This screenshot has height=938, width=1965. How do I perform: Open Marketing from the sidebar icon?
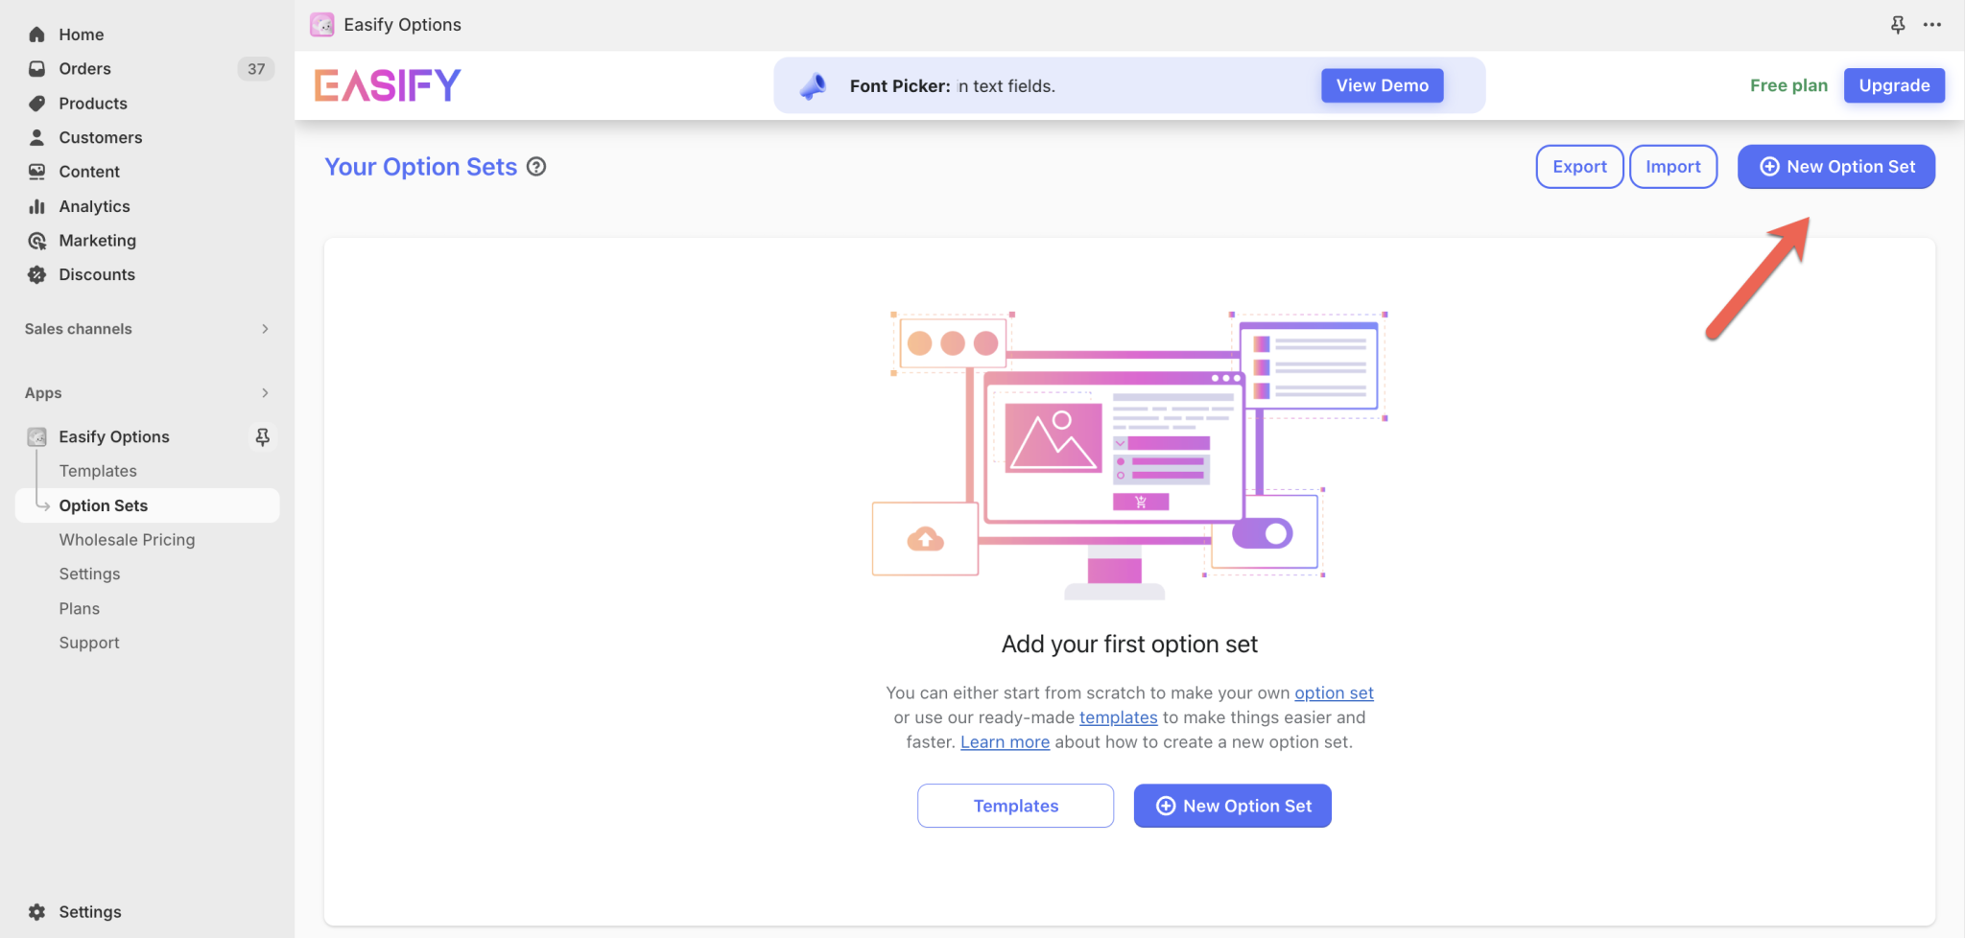[36, 240]
